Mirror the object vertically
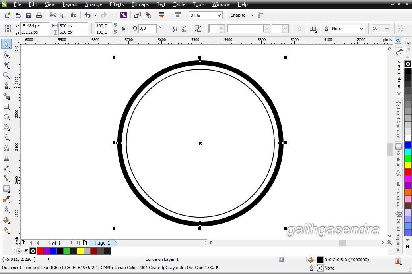The width and height of the screenshot is (412, 274). pyautogui.click(x=184, y=29)
